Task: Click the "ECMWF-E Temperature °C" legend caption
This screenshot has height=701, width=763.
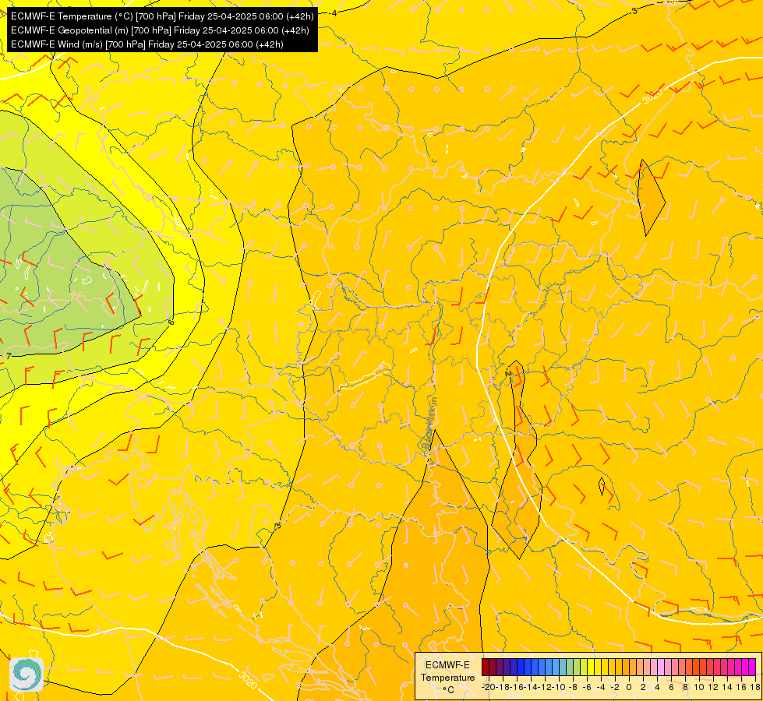Action: [447, 677]
